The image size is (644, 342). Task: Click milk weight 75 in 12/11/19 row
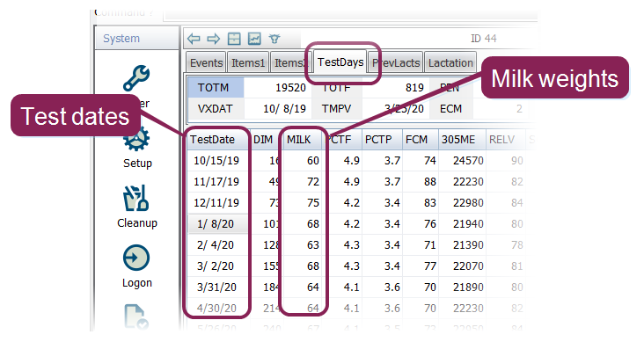coord(313,203)
